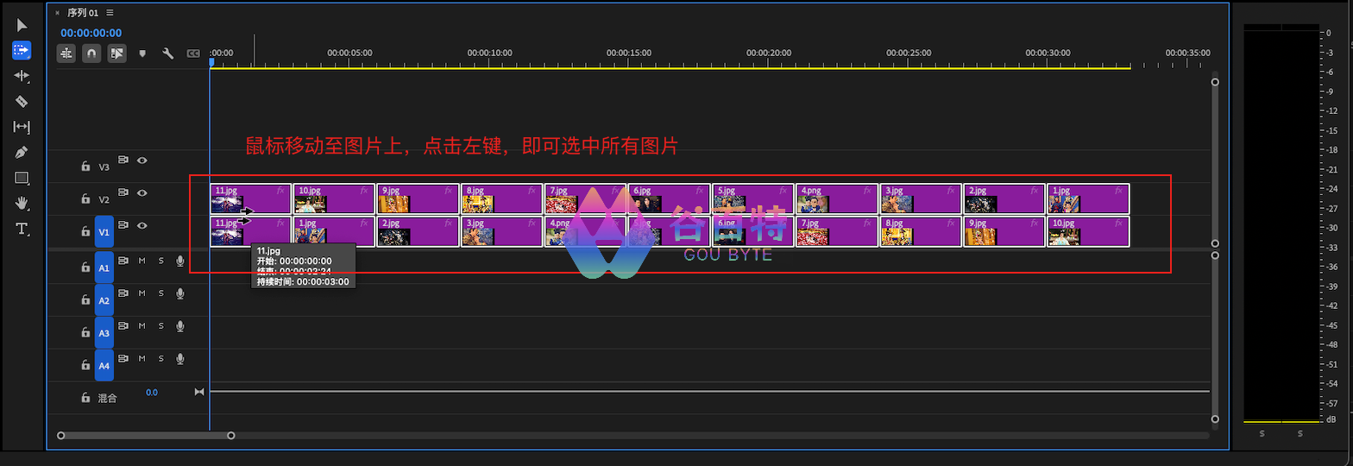Open the 序列 01 panel menu
1353x466 pixels.
coord(110,13)
